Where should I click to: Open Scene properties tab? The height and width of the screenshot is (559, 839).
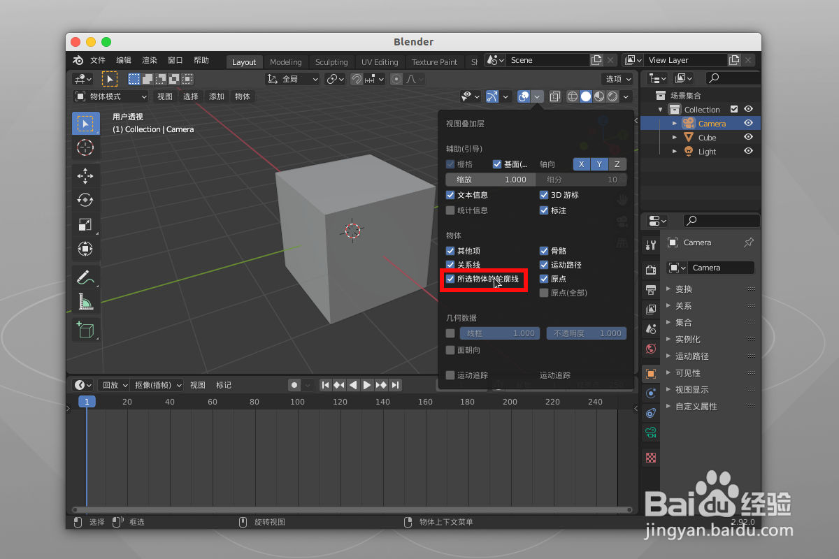651,328
